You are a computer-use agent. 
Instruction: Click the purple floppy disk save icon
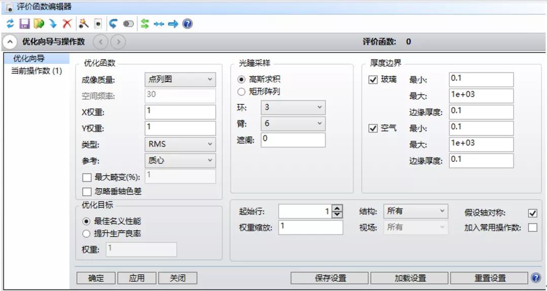tap(24, 24)
